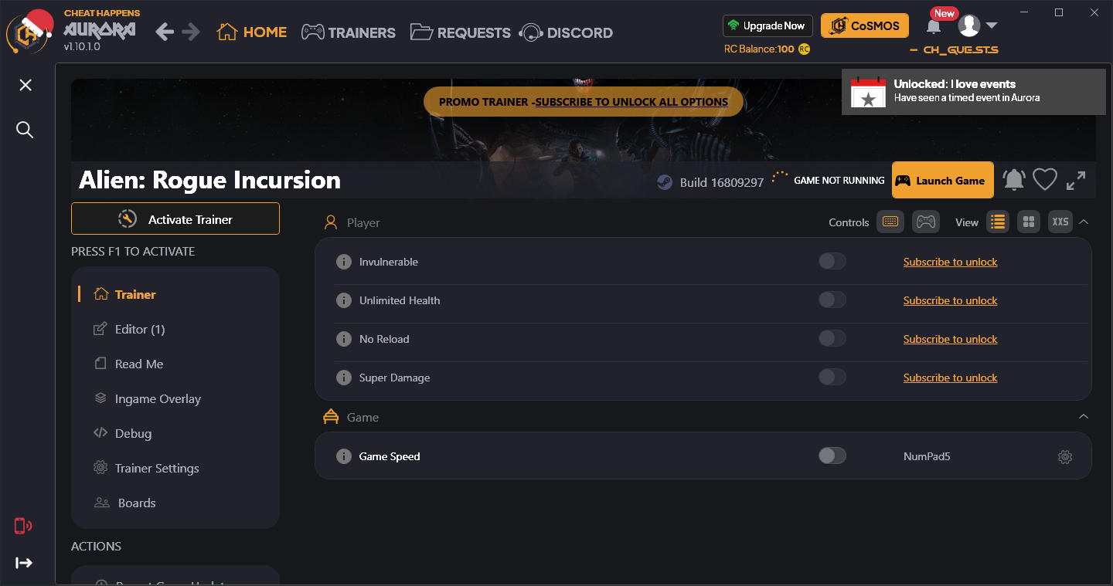Open the CoSMOS button
The width and height of the screenshot is (1113, 586).
click(865, 25)
